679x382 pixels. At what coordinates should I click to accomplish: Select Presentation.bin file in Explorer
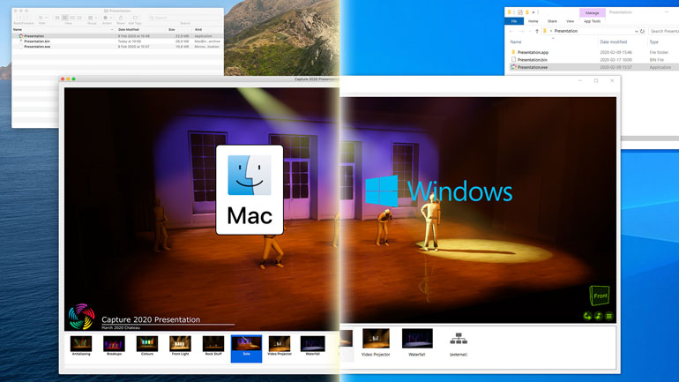point(533,60)
